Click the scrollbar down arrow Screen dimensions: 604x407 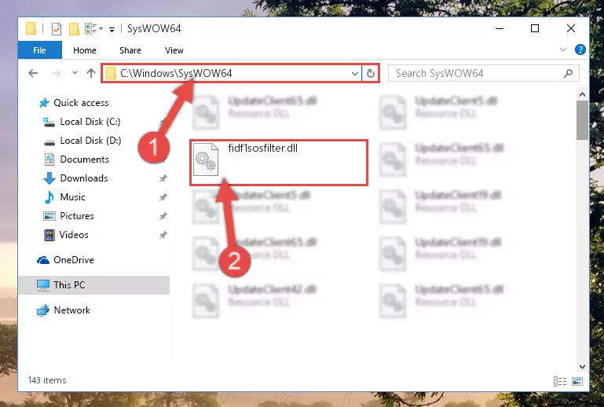click(582, 366)
